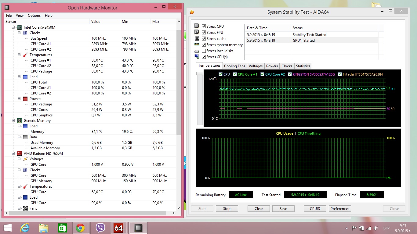Collapse the Generic Memory node
Screen dimensions: 417x234
point(13,121)
